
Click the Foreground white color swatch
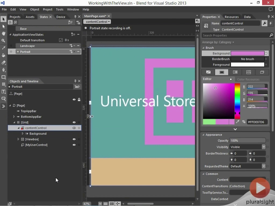pyautogui.click(x=247, y=65)
